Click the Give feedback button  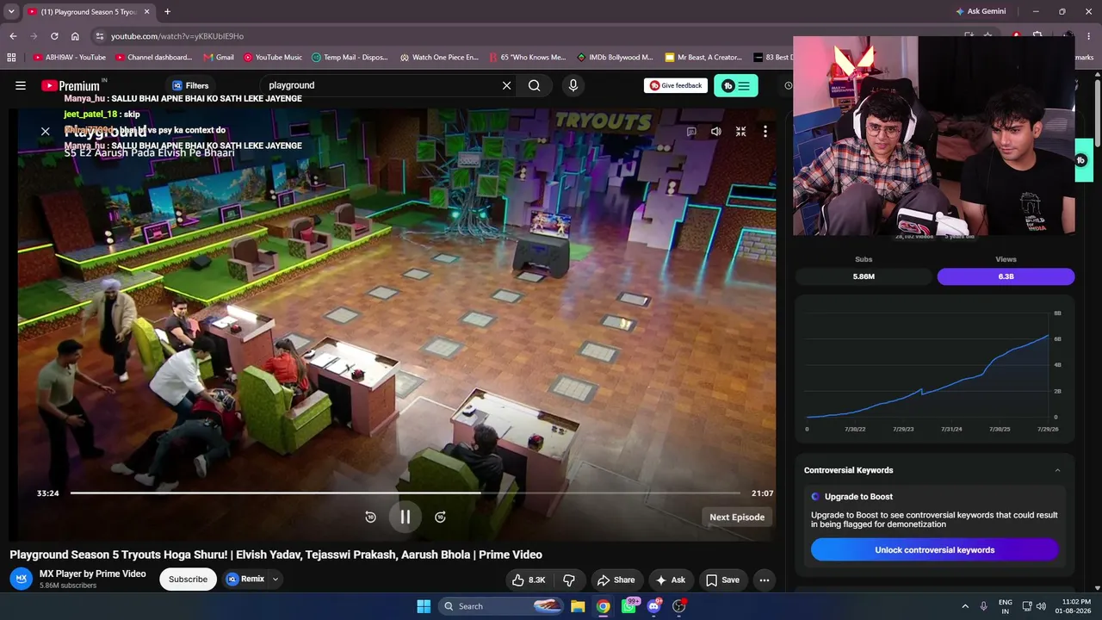(x=676, y=85)
